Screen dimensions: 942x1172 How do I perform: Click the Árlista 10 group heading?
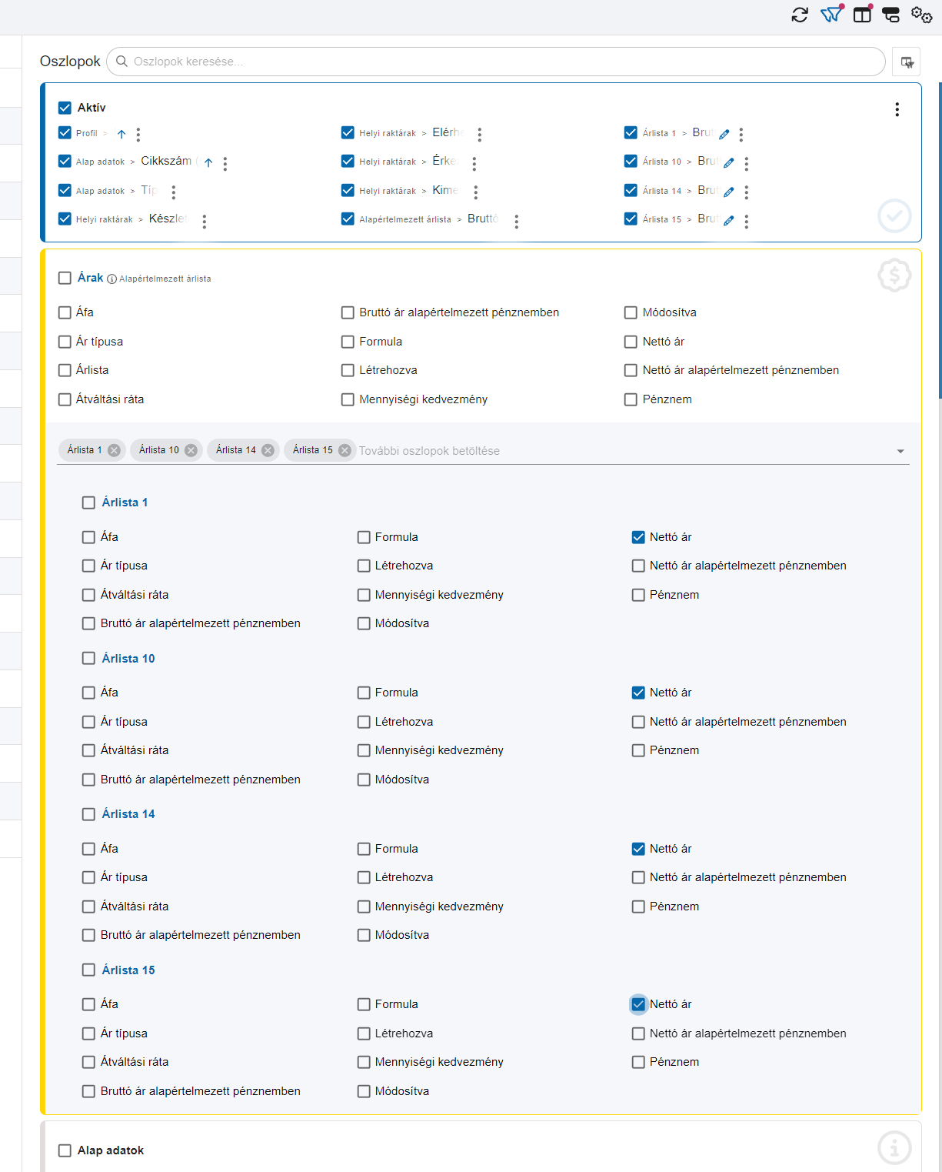[128, 659]
